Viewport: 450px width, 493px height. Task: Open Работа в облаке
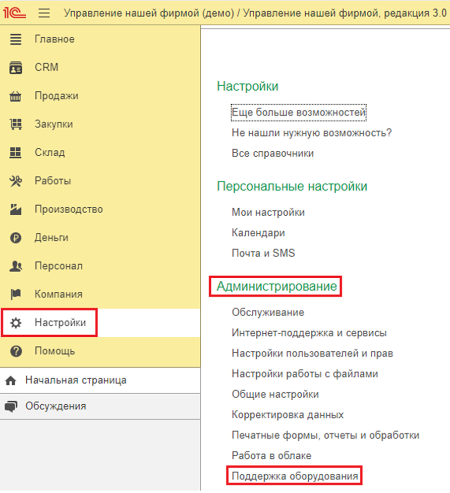271,456
